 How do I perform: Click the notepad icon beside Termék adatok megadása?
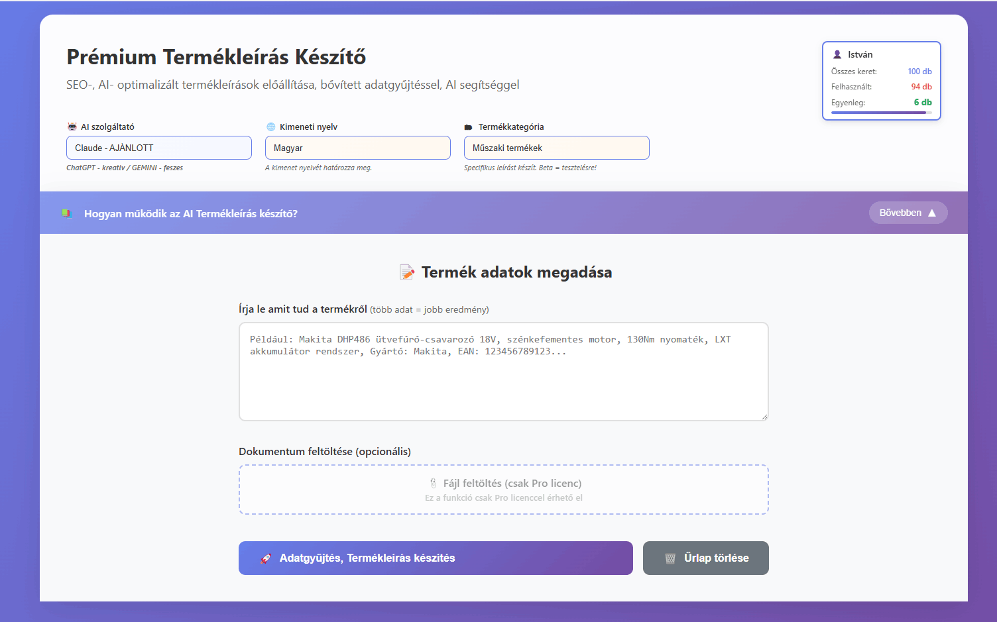[x=406, y=272]
